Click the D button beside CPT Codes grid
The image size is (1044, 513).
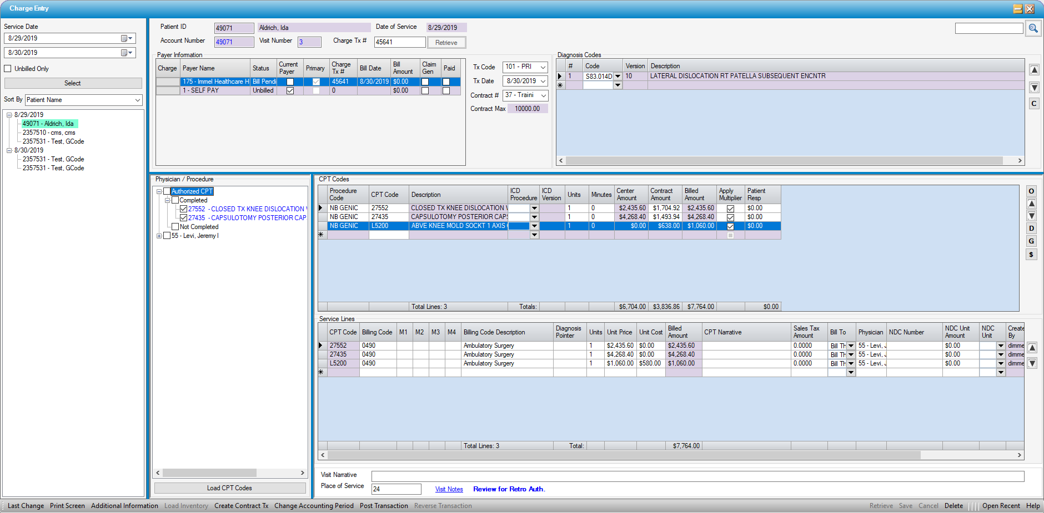[1031, 228]
